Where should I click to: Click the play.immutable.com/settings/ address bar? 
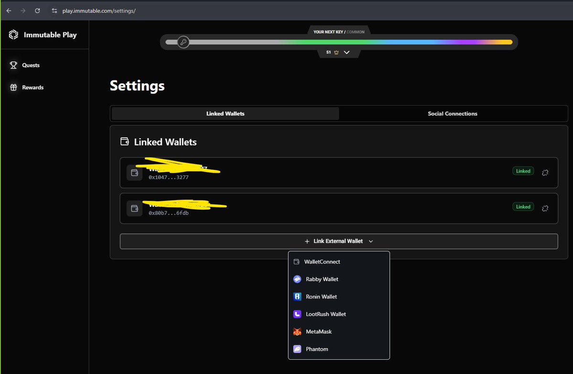pyautogui.click(x=99, y=10)
